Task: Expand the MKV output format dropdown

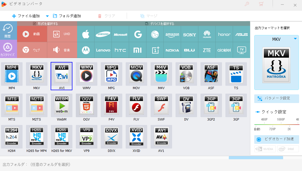Action: [x=295, y=39]
